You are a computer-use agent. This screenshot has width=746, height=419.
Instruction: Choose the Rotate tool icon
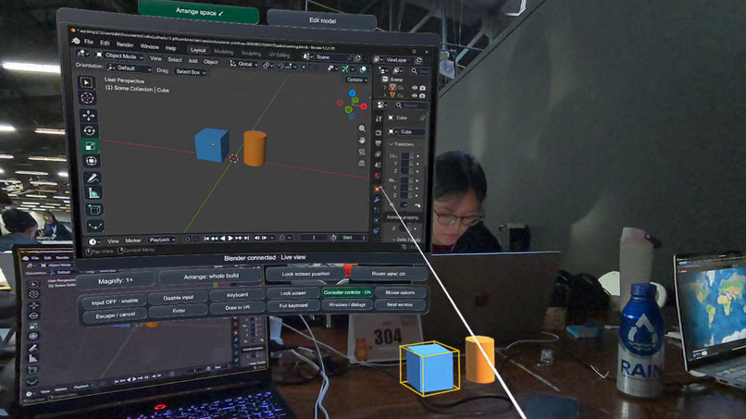pos(90,130)
